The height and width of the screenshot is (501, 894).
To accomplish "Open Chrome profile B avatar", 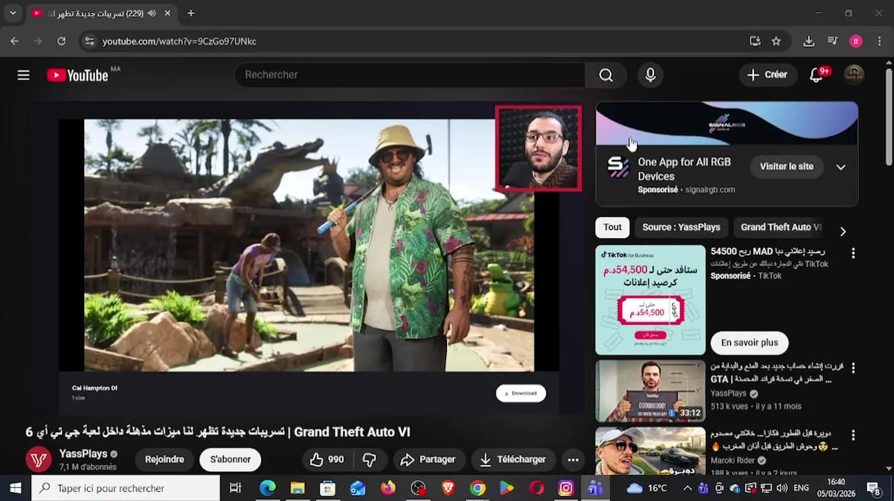I will click(856, 41).
